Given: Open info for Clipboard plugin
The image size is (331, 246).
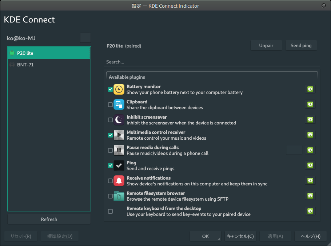Looking at the screenshot, I should pos(310,104).
